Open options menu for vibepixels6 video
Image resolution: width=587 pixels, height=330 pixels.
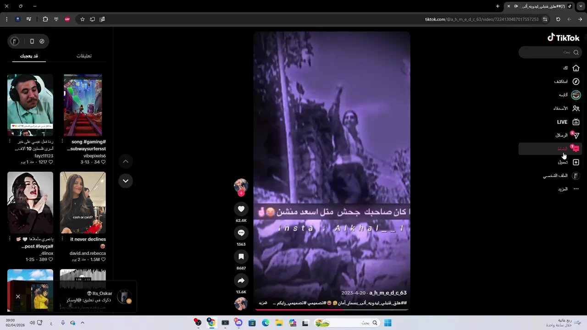pyautogui.click(x=62, y=142)
